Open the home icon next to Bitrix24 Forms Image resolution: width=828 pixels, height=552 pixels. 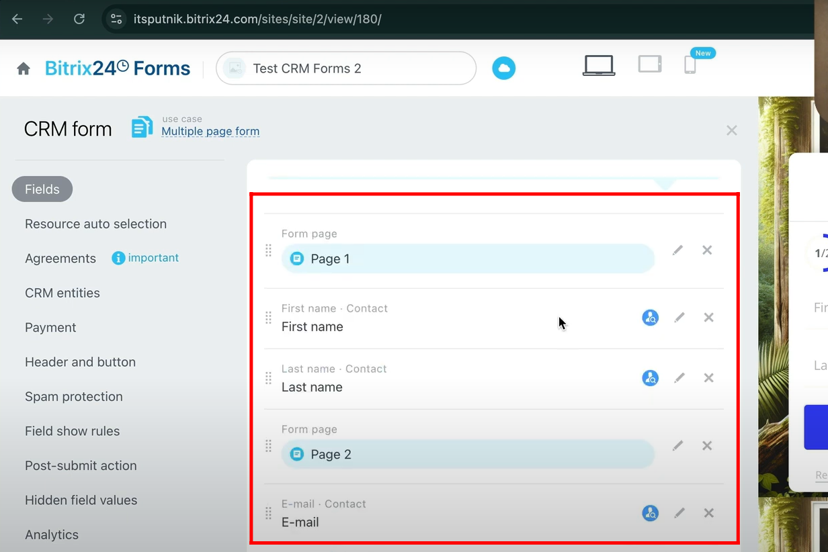click(x=24, y=68)
